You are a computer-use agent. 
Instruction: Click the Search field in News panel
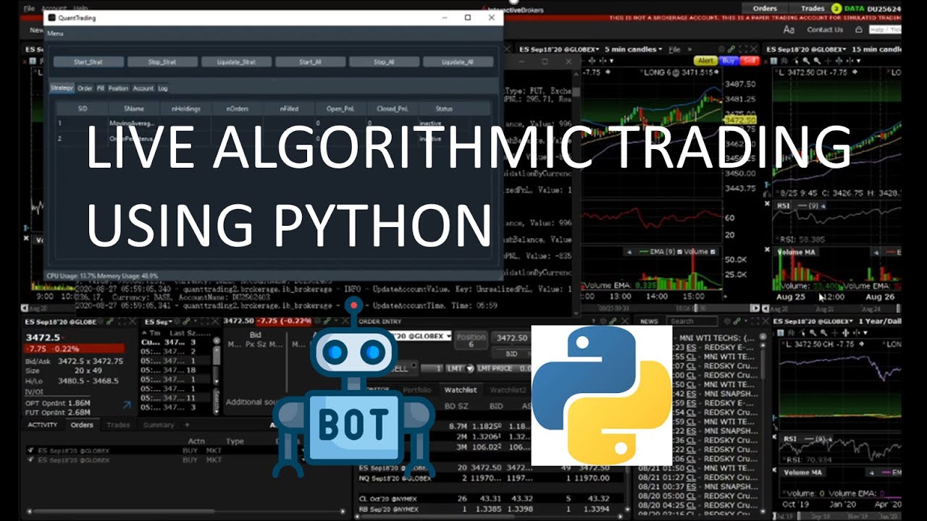pos(692,321)
